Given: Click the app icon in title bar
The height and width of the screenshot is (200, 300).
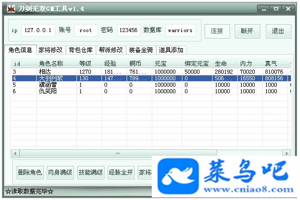Looking at the screenshot, I should point(11,9).
